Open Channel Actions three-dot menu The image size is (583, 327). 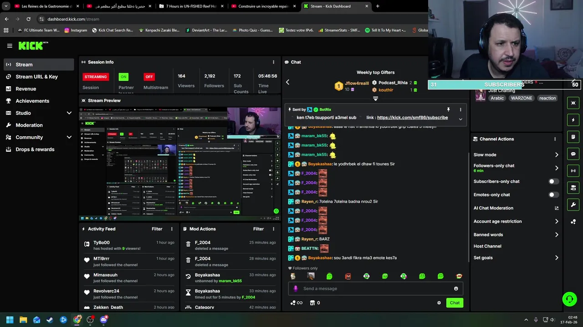[555, 139]
